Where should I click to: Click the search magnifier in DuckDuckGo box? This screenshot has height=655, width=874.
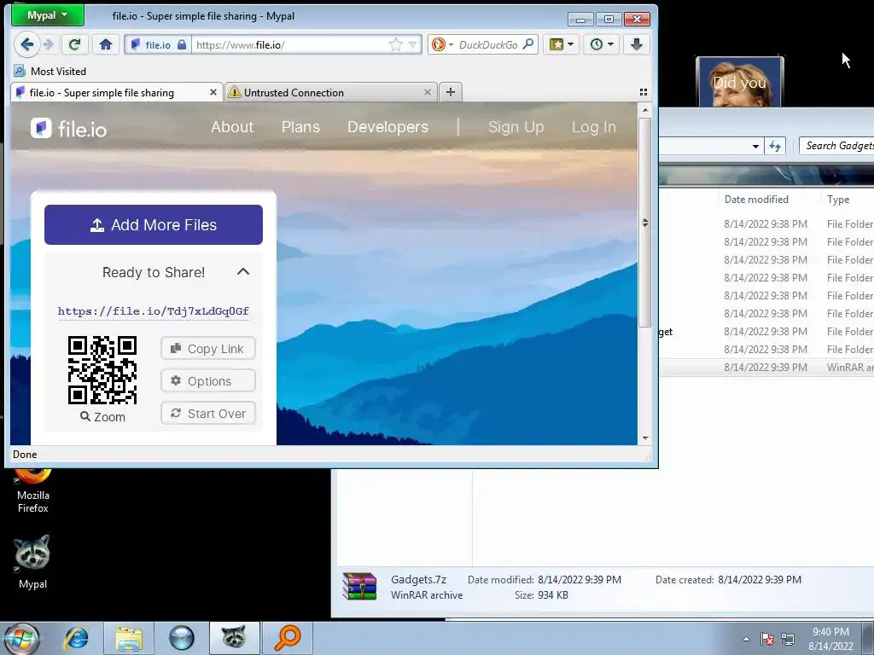pos(527,44)
